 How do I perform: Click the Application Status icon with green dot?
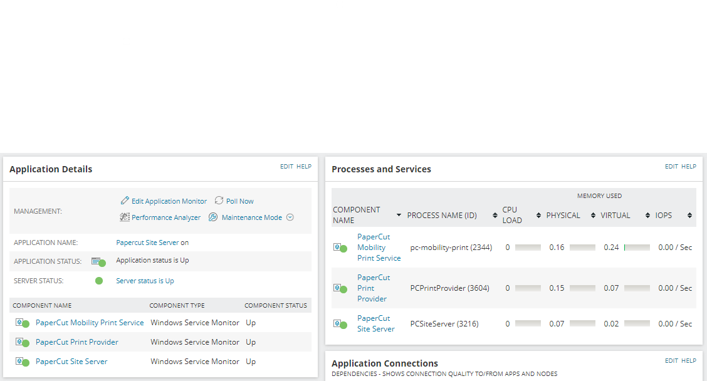[x=98, y=261]
